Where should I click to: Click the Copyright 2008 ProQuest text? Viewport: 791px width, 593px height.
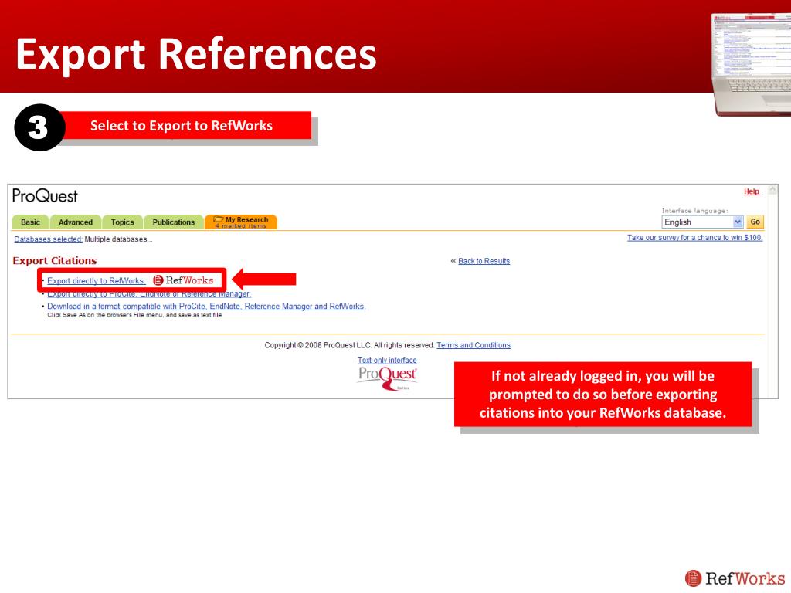(x=349, y=345)
